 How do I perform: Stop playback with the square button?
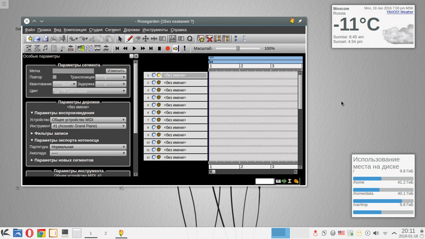tap(159, 48)
